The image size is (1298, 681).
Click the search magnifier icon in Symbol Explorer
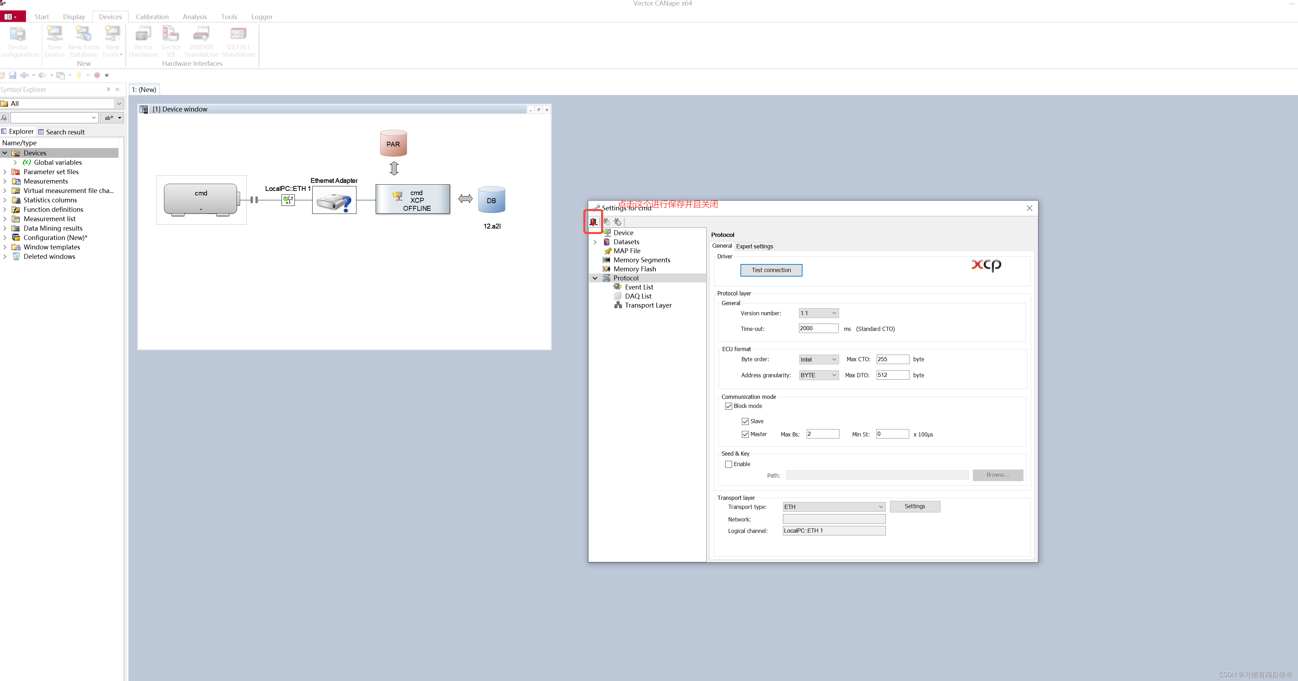5,117
